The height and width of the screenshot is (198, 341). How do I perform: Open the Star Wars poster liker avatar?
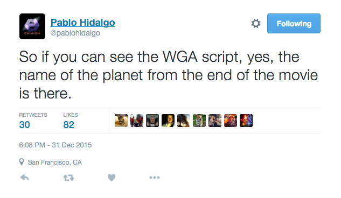pos(246,121)
